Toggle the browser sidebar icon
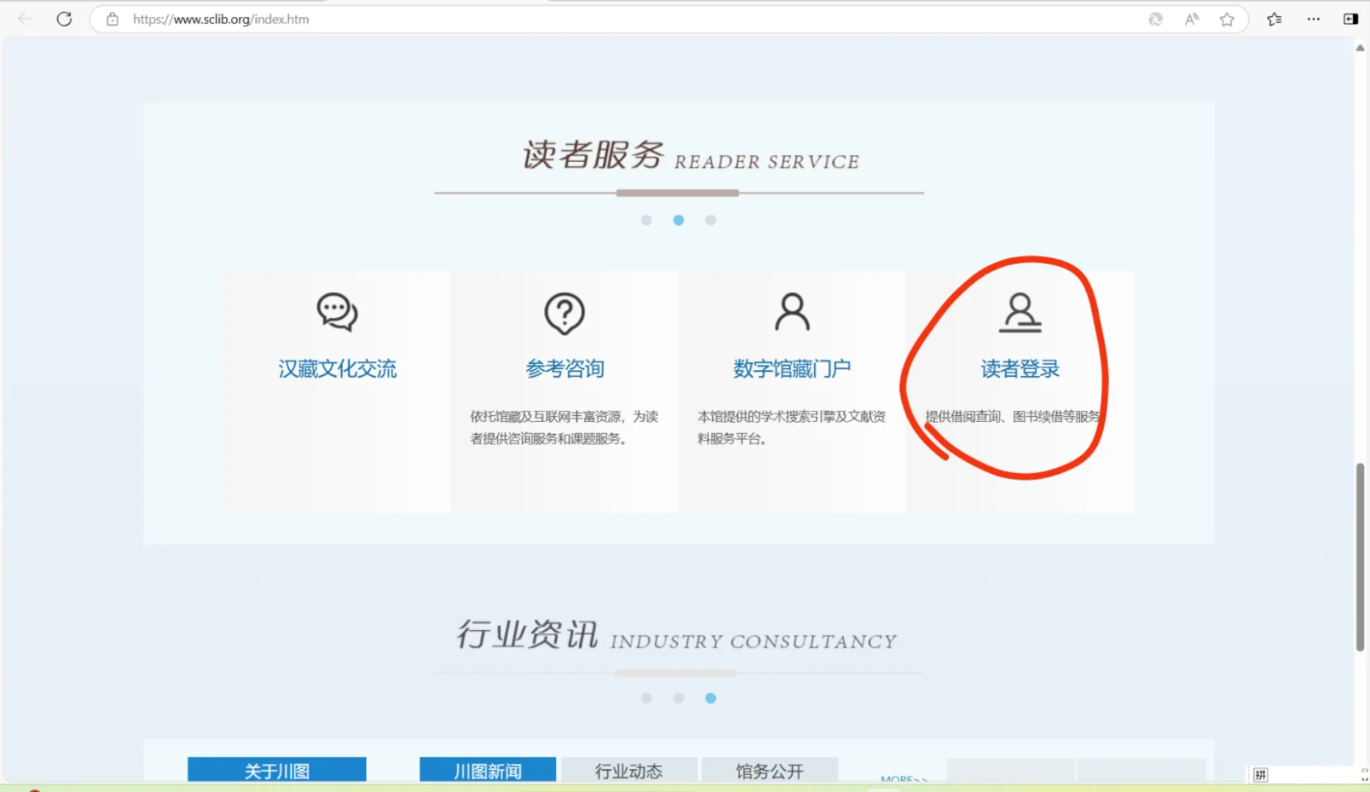Image resolution: width=1370 pixels, height=792 pixels. click(1350, 19)
